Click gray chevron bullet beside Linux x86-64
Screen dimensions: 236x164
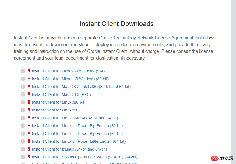click(x=23, y=102)
